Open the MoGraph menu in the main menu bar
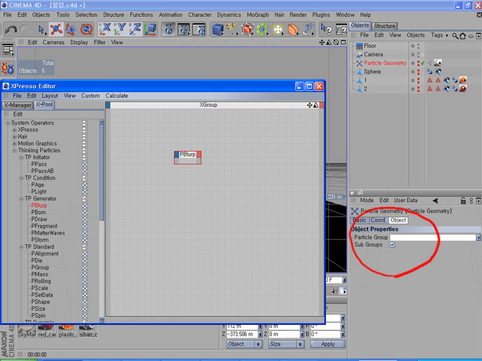 click(x=258, y=14)
